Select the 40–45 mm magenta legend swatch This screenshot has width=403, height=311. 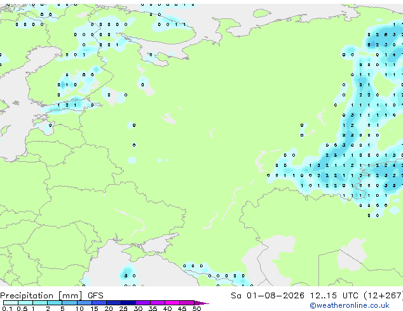pos(172,303)
